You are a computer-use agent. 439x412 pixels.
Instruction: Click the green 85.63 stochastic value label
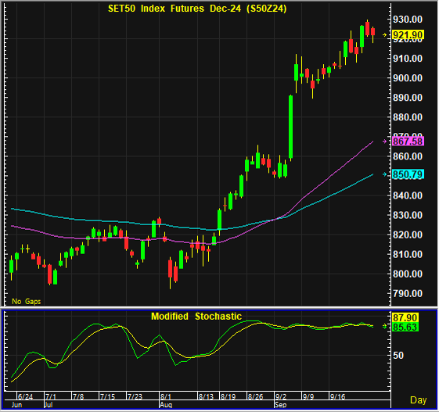(x=405, y=327)
